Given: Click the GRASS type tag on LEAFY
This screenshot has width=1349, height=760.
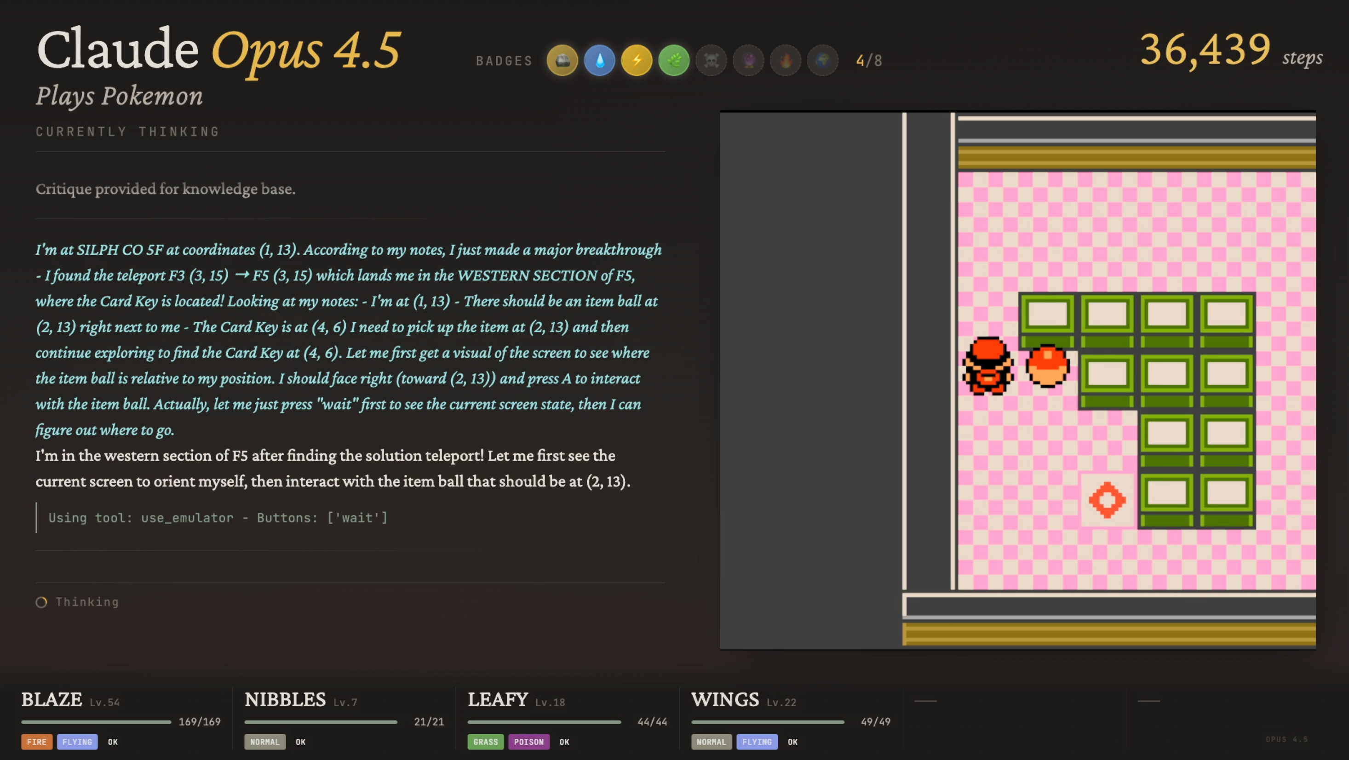Looking at the screenshot, I should pyautogui.click(x=485, y=742).
